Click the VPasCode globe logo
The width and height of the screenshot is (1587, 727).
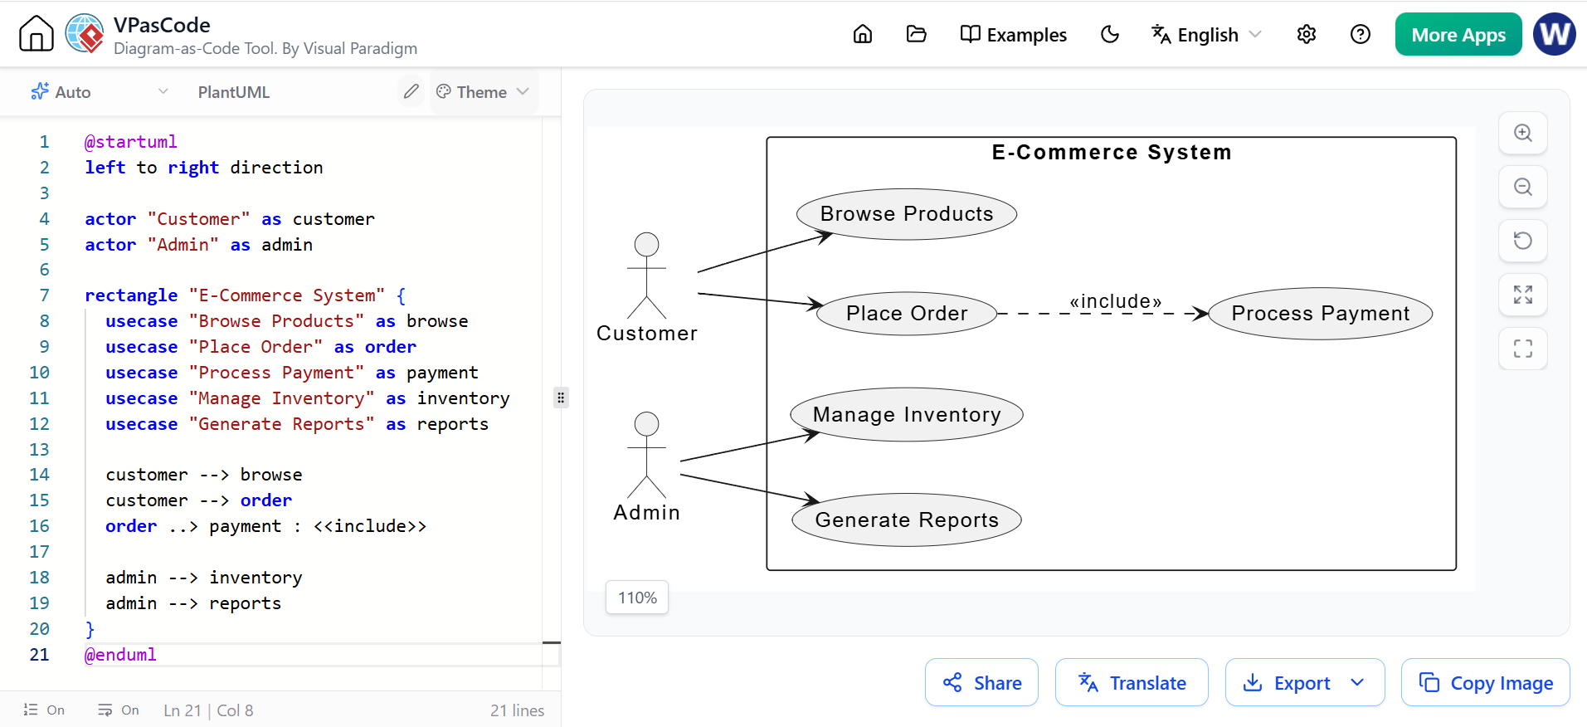85,34
